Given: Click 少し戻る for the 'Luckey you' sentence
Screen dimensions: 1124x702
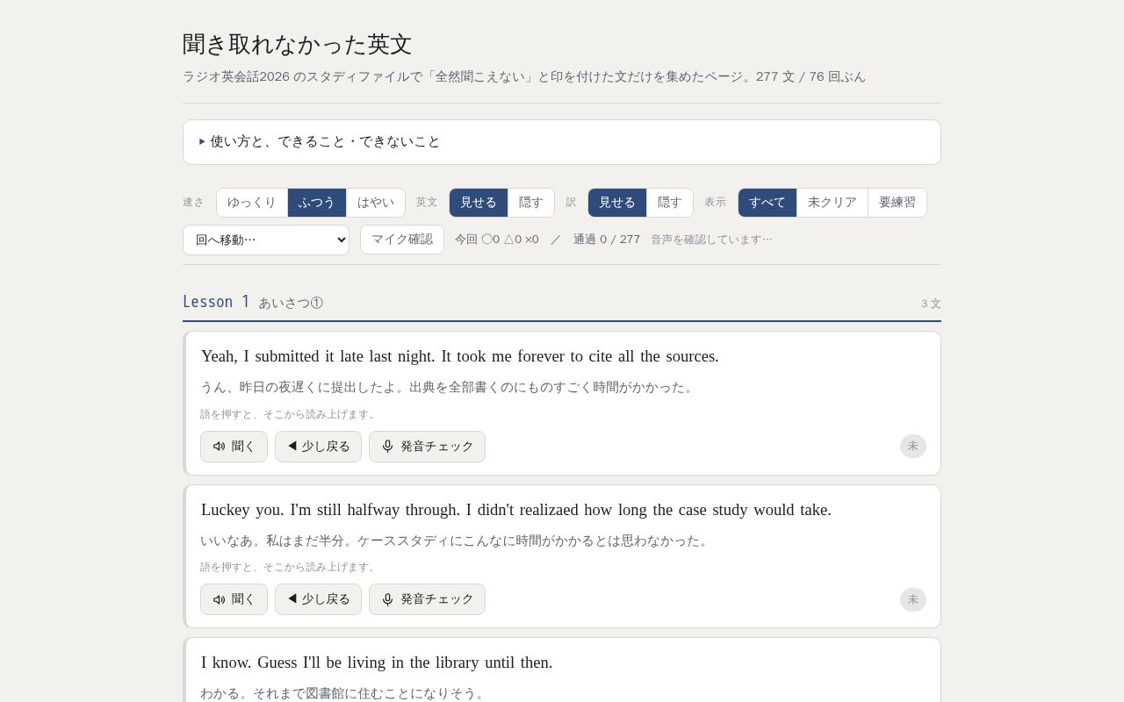Looking at the screenshot, I should 318,599.
